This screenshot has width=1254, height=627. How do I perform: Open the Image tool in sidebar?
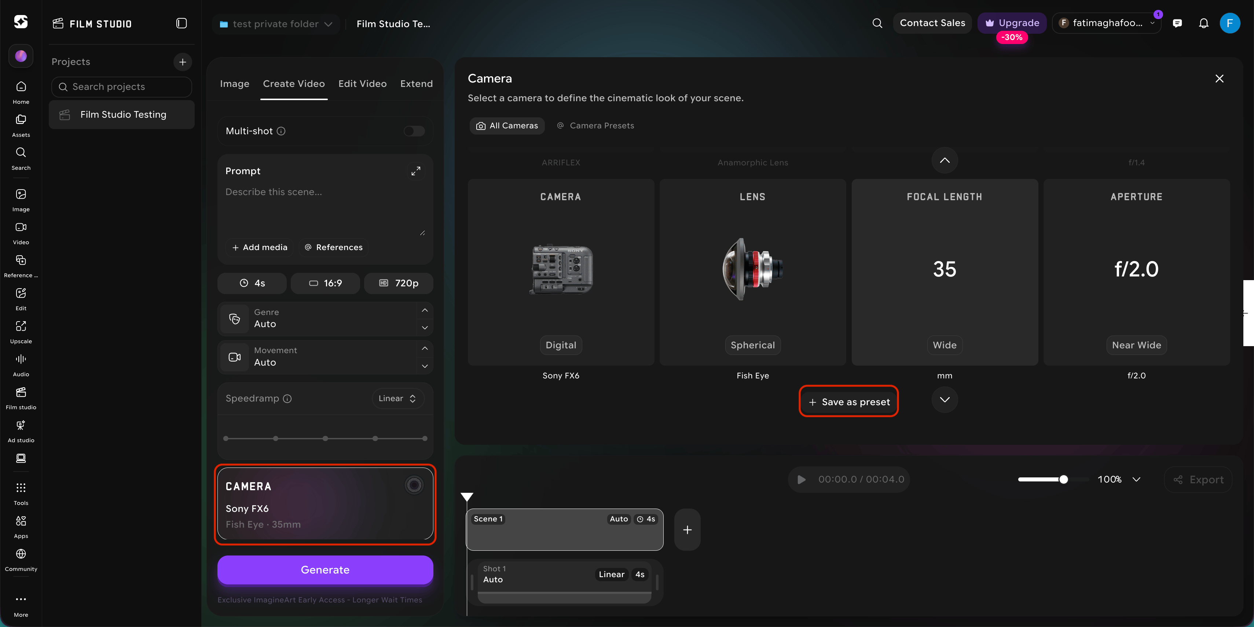pos(21,200)
